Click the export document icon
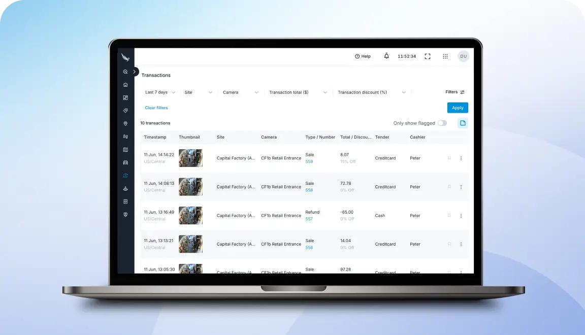The height and width of the screenshot is (335, 585). pyautogui.click(x=463, y=123)
